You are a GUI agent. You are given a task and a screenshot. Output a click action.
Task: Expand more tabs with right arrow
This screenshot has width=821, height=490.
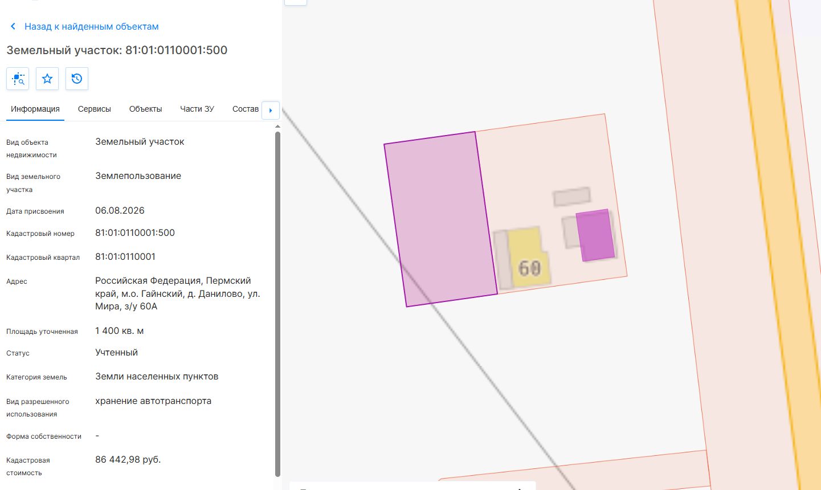click(x=271, y=111)
